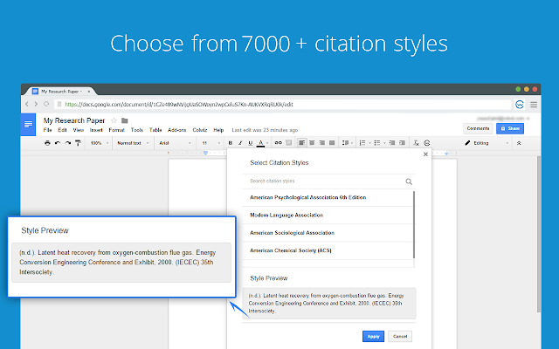Click the Decrease indent icon
Image resolution: width=559 pixels, height=349 pixels.
pos(392,143)
